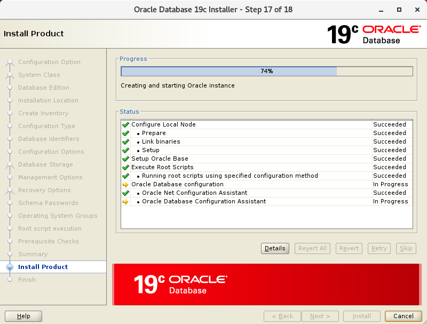
Task: Select the Prerequisite Checks step
Action: (49, 241)
